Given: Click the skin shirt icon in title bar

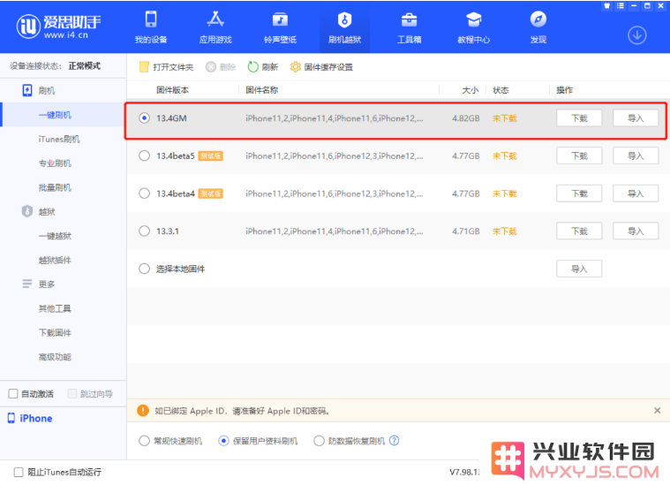Looking at the screenshot, I should click(606, 6).
